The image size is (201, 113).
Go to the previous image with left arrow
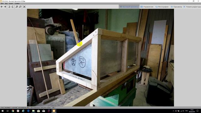coord(2,7)
